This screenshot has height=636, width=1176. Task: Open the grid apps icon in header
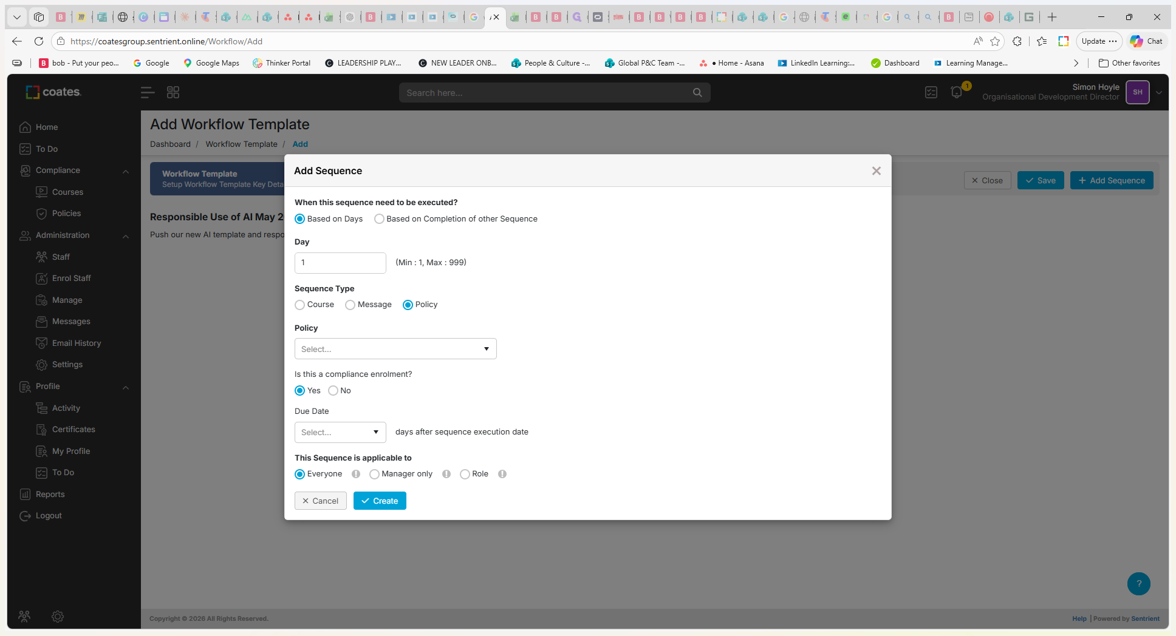(x=173, y=92)
